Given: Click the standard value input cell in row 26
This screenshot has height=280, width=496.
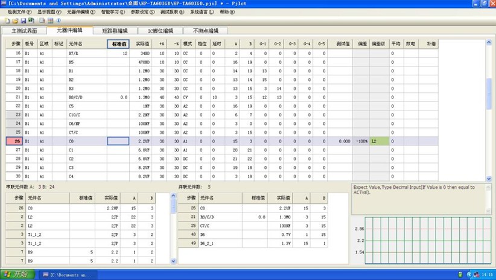Looking at the screenshot, I should click(118, 141).
